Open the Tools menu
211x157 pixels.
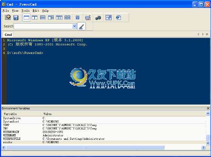(26, 10)
